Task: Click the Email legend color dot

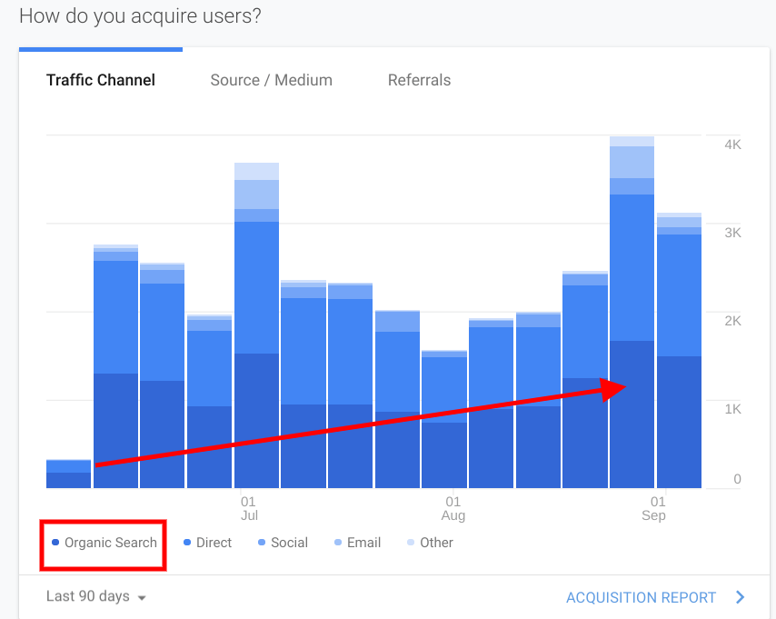Action: (338, 544)
